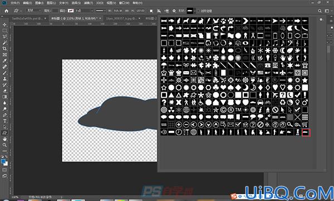Expand the extra tools ellipsis in toolbar
334x201 pixels.
[x=4, y=151]
